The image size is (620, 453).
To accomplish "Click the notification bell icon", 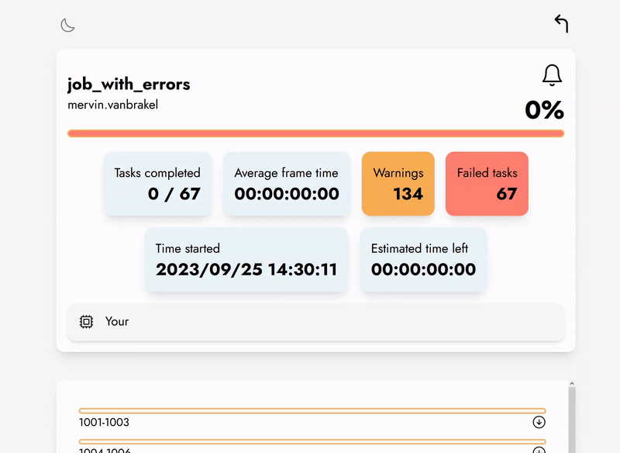I will pos(552,75).
